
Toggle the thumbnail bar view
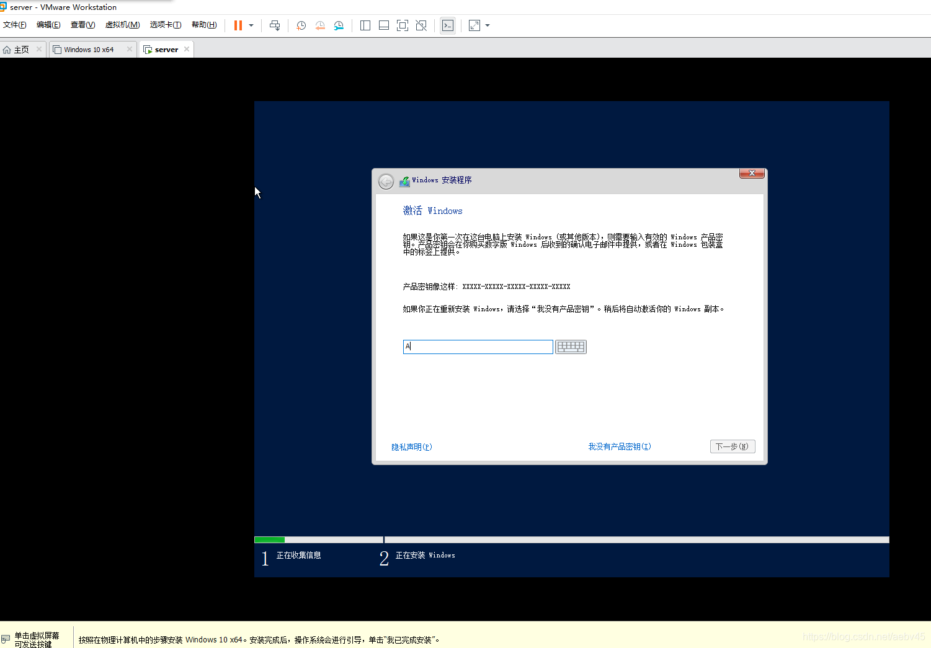click(x=384, y=25)
